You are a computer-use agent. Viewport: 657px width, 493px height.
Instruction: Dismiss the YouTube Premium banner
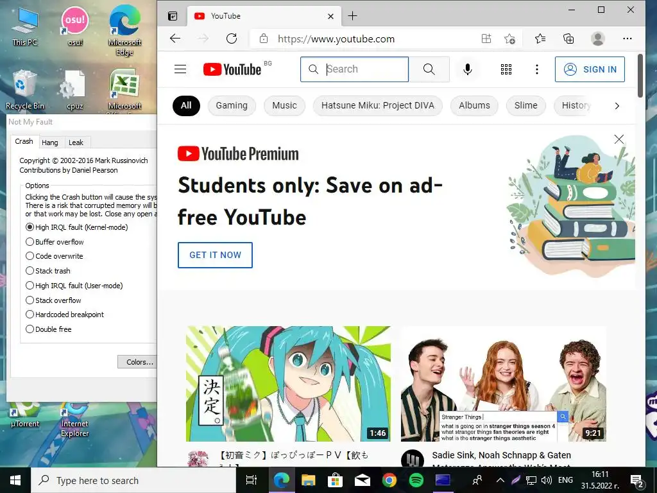coord(619,139)
